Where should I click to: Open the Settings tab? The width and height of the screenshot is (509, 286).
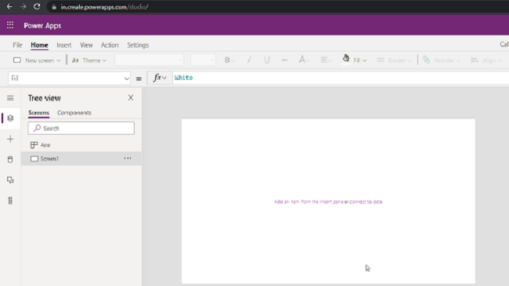pyautogui.click(x=138, y=45)
